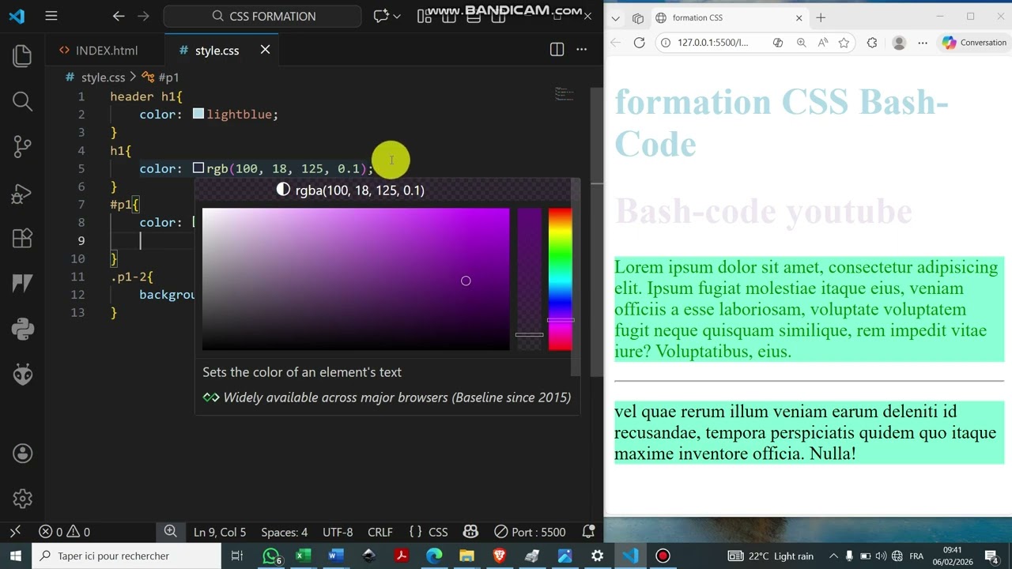Open the browser profile icon
Screen dimensions: 1012x569
[x=899, y=43]
